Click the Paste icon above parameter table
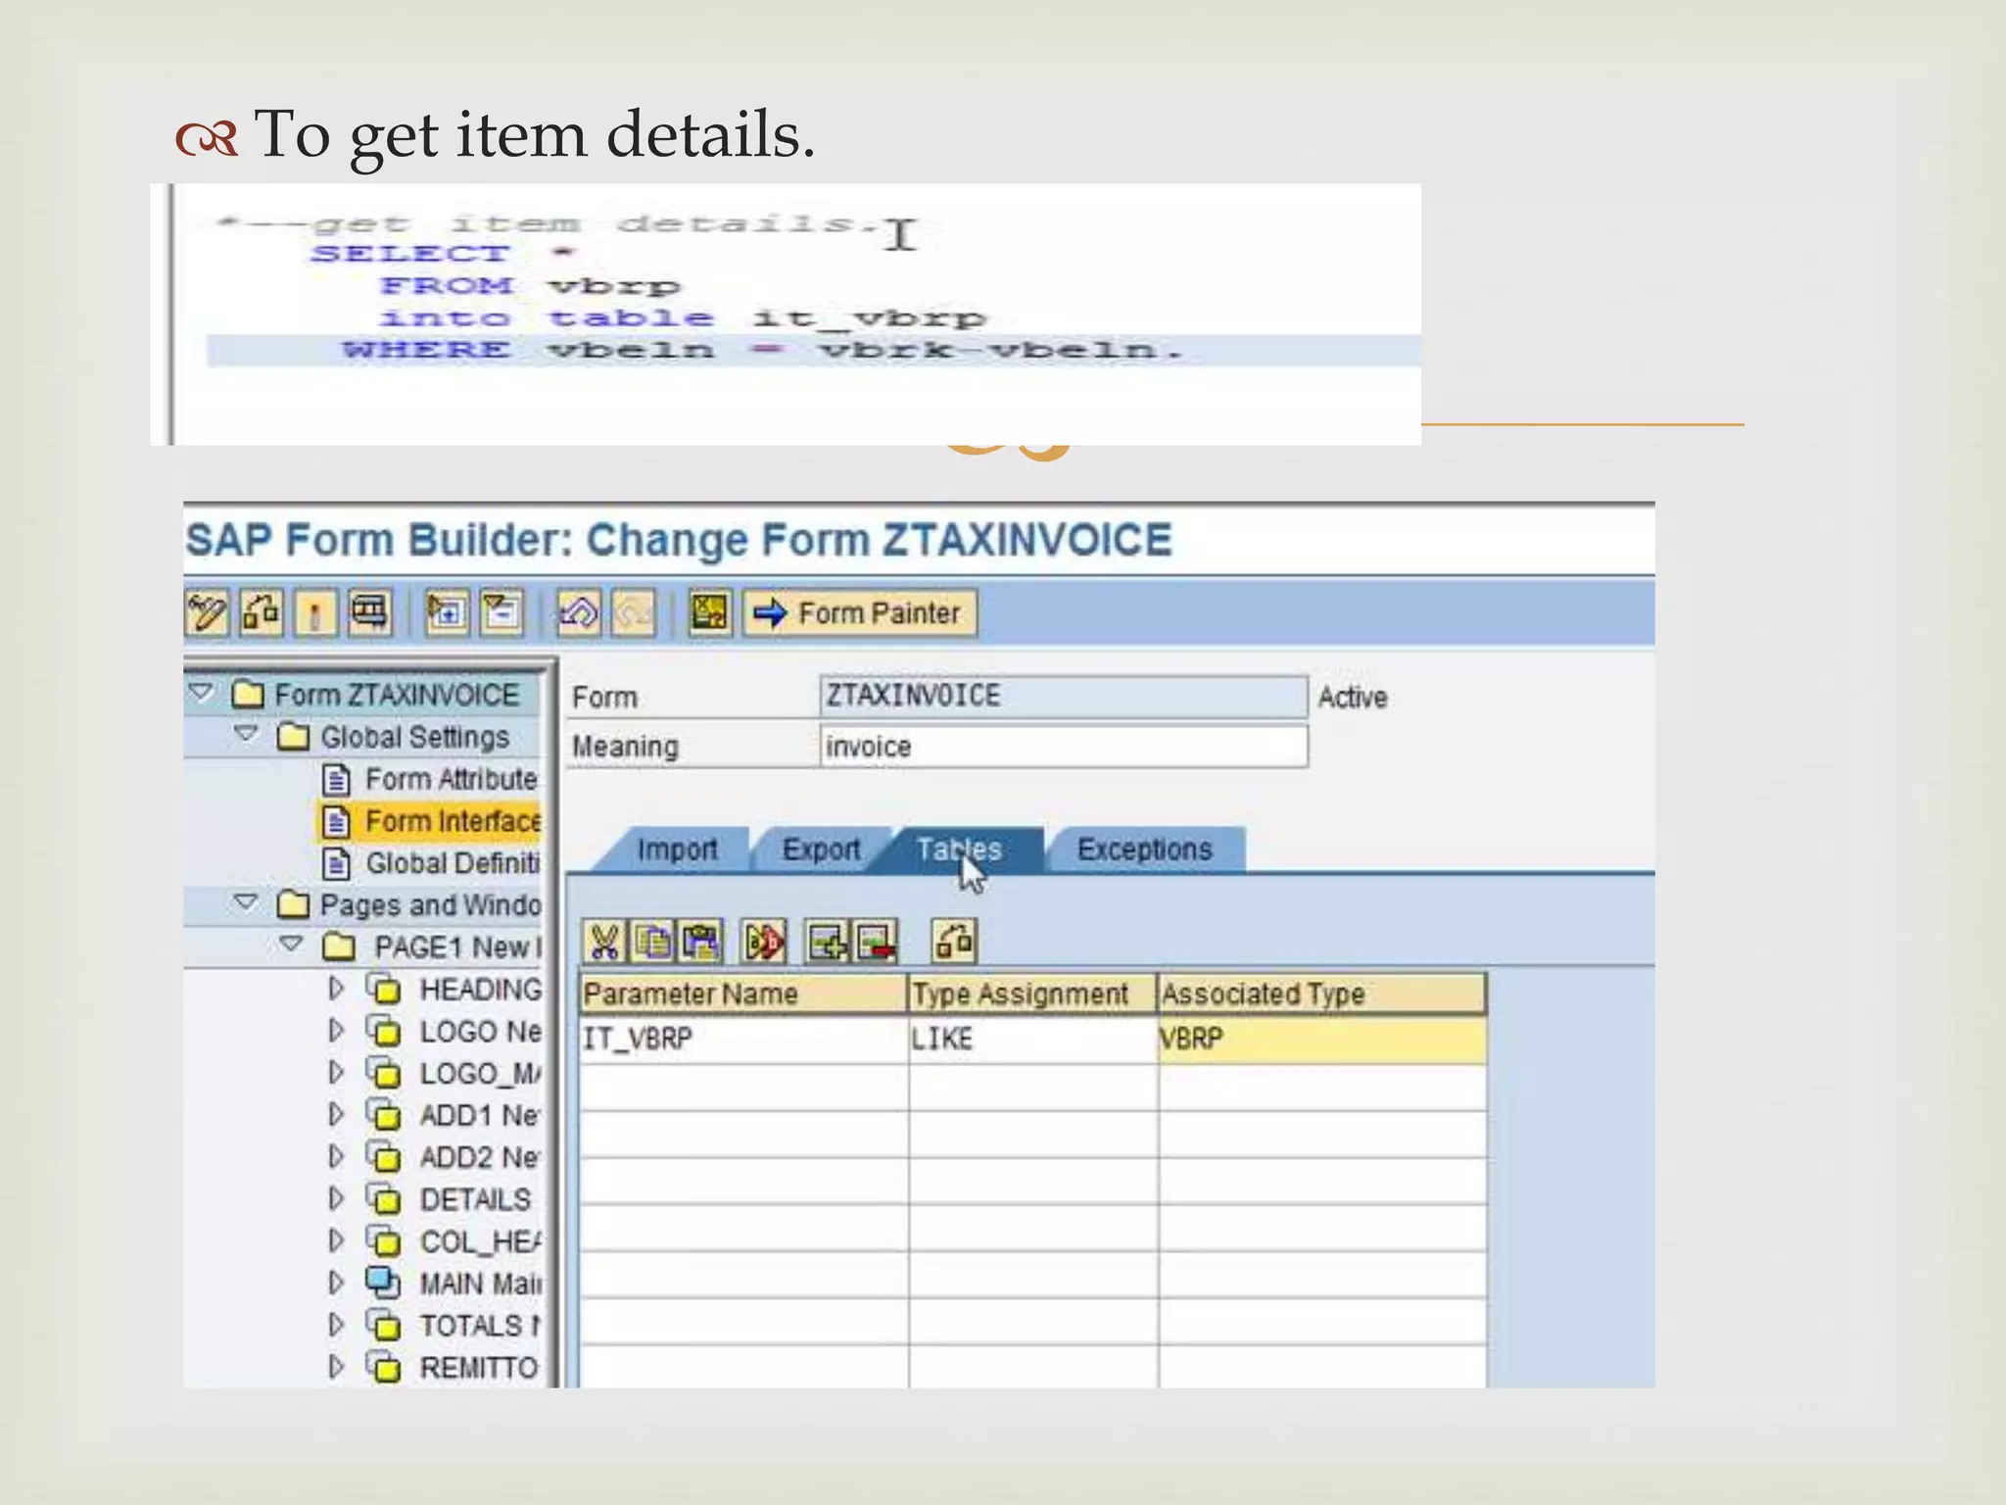The width and height of the screenshot is (2006, 1505). (x=701, y=943)
